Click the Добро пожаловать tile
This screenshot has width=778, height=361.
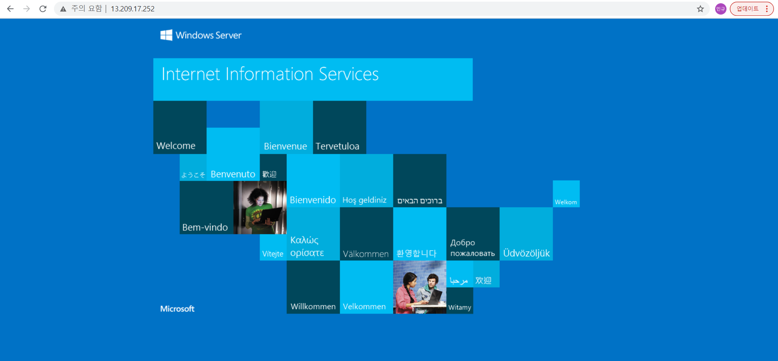point(473,234)
